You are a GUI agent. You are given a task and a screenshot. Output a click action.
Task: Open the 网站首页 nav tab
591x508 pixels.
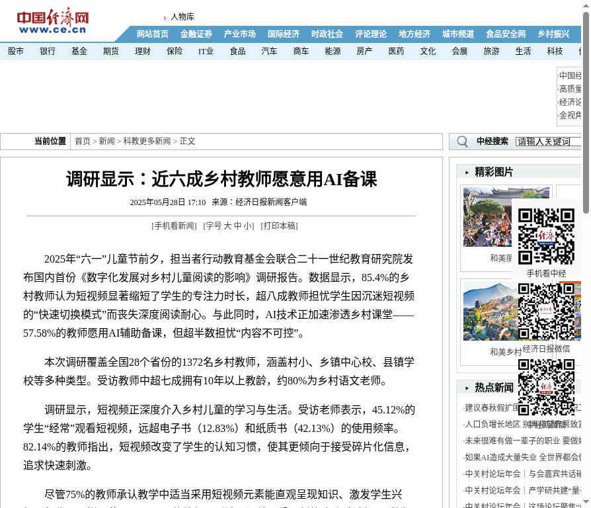(153, 34)
